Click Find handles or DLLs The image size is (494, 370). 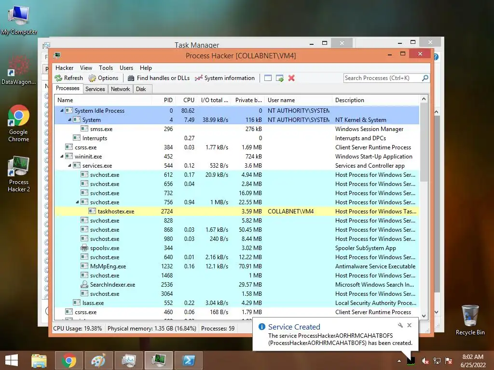click(x=158, y=78)
